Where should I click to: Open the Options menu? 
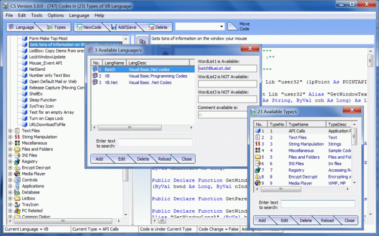pos(56,15)
